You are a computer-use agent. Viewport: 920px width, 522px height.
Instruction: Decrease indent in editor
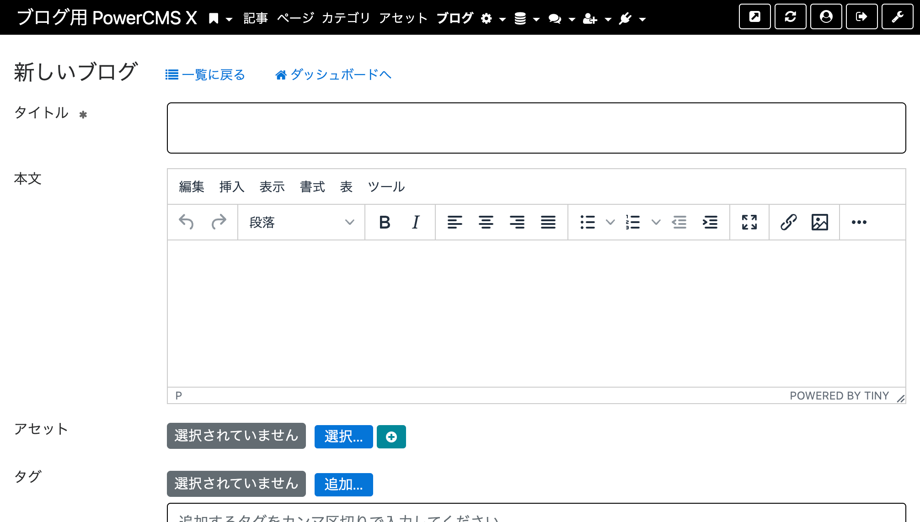click(679, 222)
